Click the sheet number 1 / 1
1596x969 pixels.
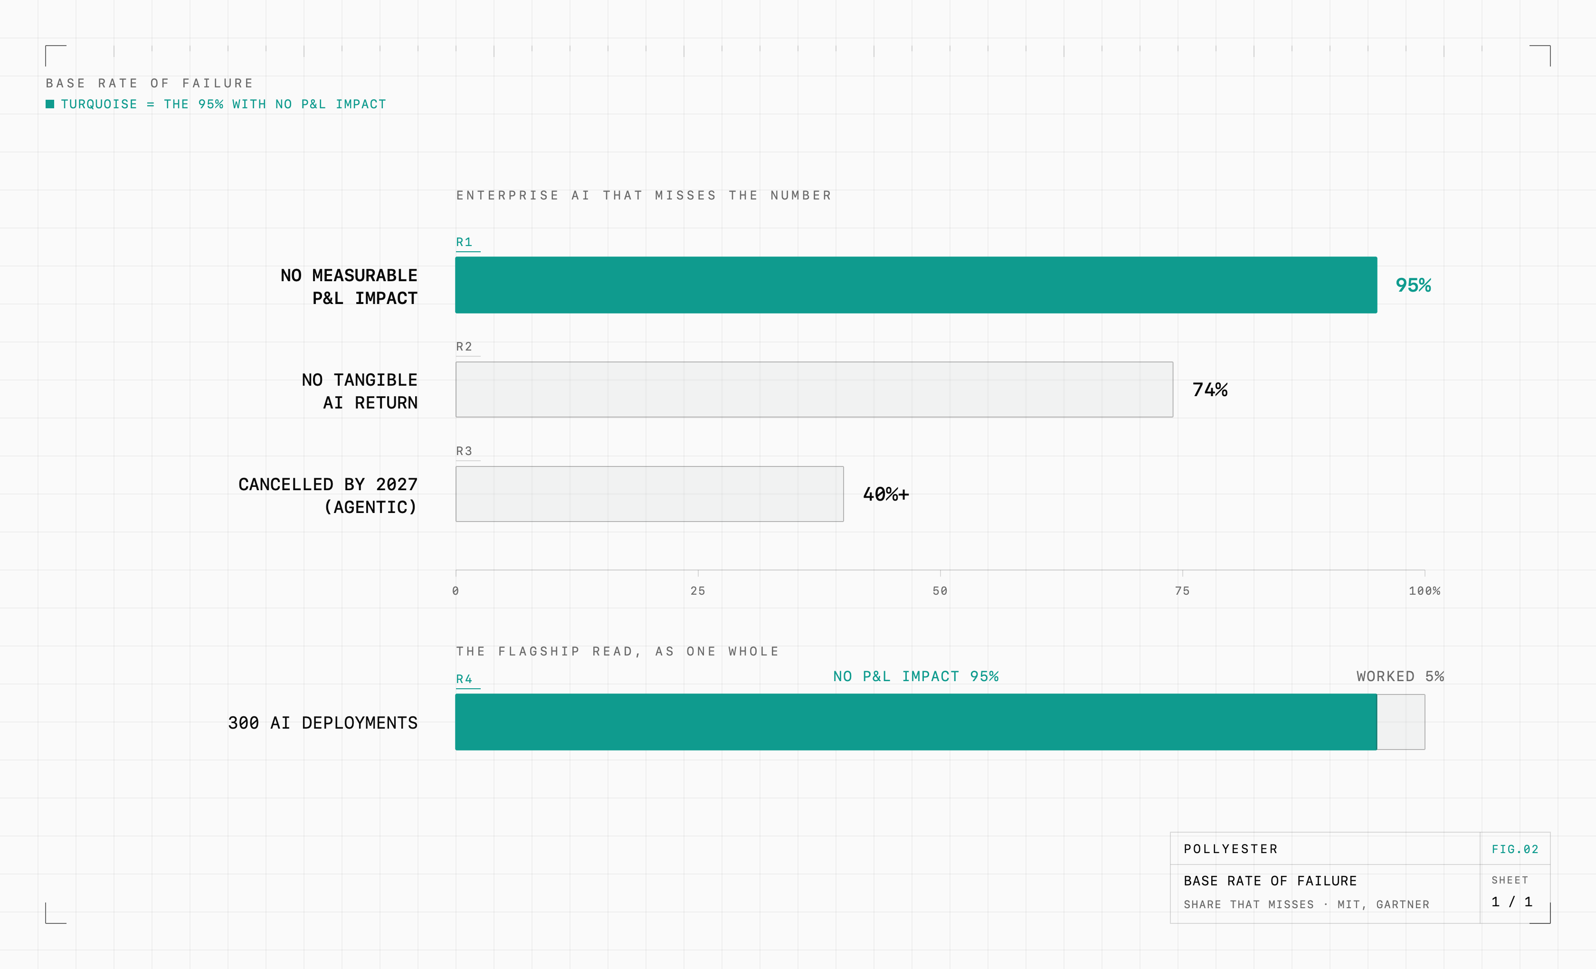tap(1512, 902)
